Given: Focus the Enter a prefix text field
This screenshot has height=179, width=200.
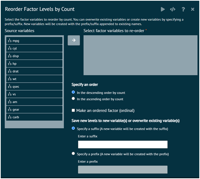Looking at the screenshot, I should click(123, 169).
